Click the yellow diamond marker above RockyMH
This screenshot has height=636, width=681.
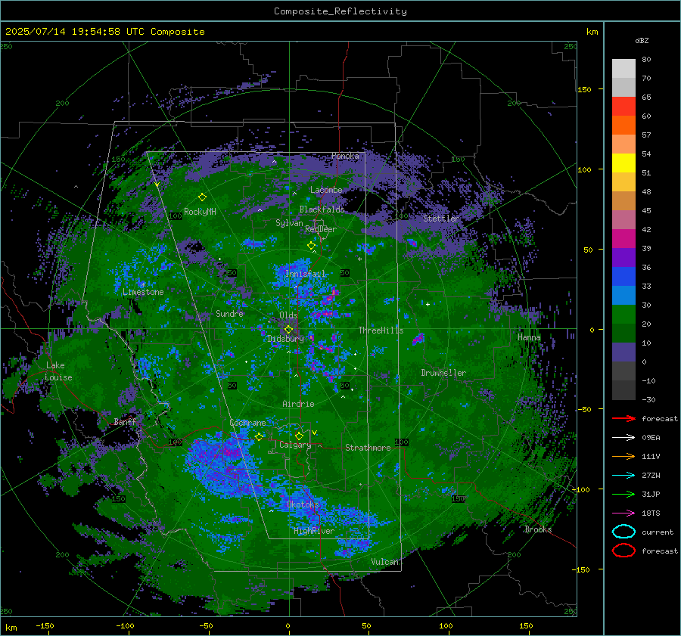pyautogui.click(x=202, y=197)
